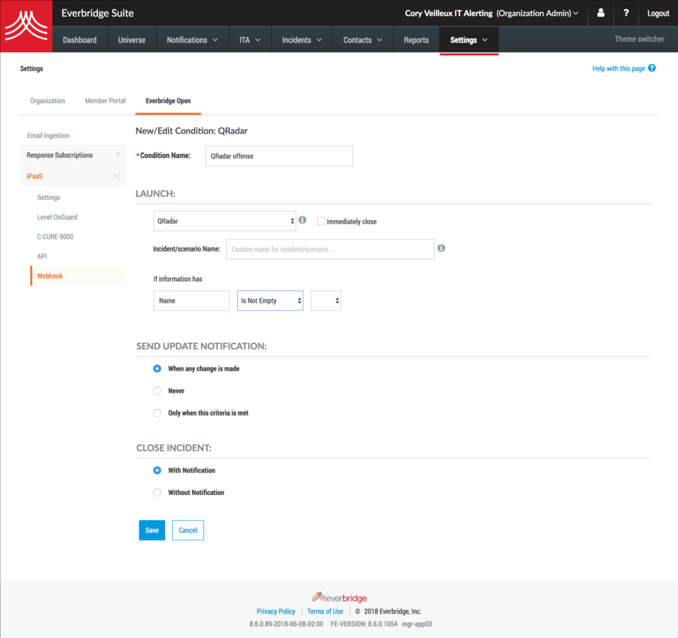Image resolution: width=678 pixels, height=638 pixels.
Task: Click the Everbridge footer logo
Action: (340, 598)
